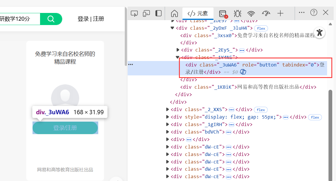Click the flex badge on _2_XXS row
The height and width of the screenshot is (181, 336).
point(261,110)
